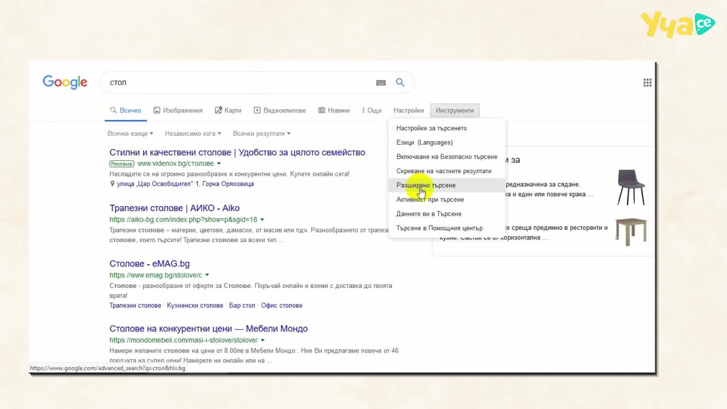Select Настройки за търсенето menu item
727x409 pixels.
pyautogui.click(x=447, y=128)
